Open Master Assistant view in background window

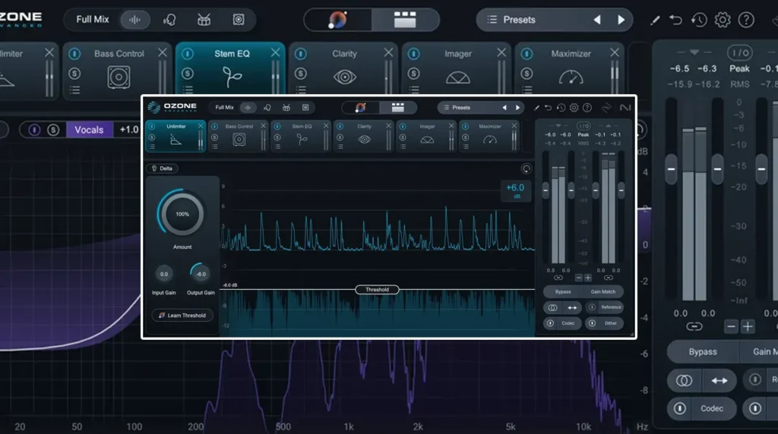[338, 20]
